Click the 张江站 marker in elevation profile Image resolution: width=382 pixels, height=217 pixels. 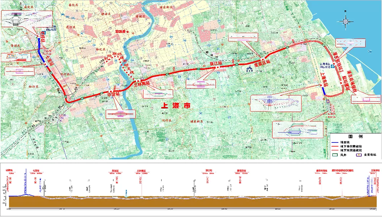click(x=209, y=170)
